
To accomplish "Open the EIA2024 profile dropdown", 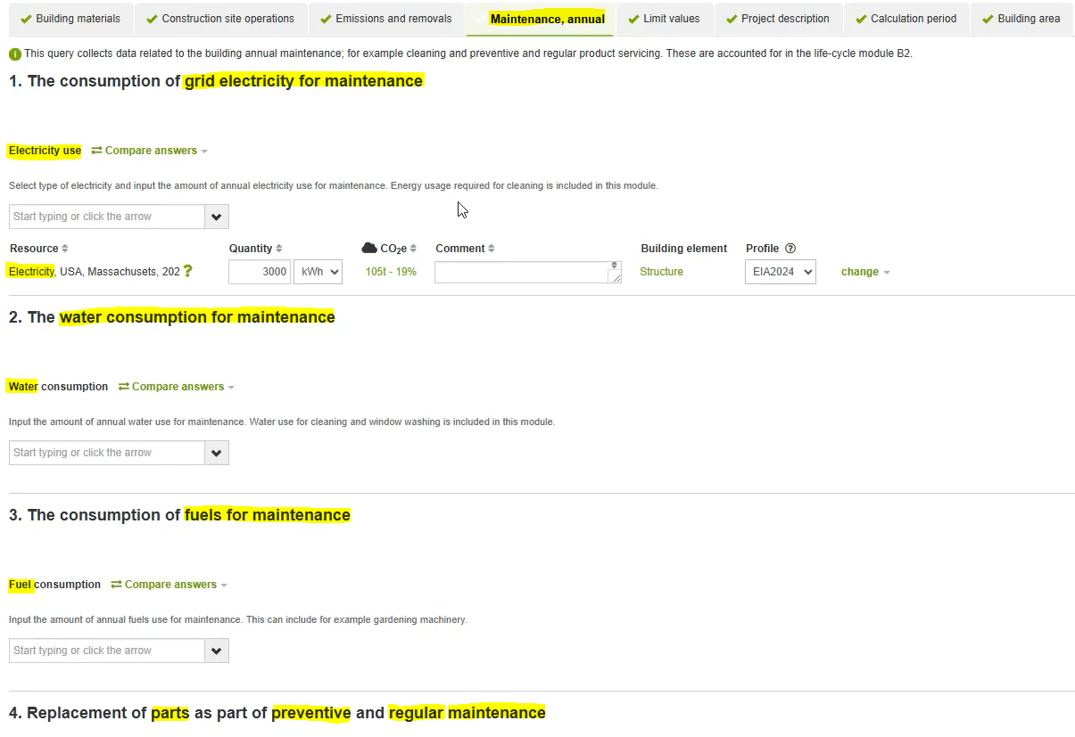I will point(780,271).
